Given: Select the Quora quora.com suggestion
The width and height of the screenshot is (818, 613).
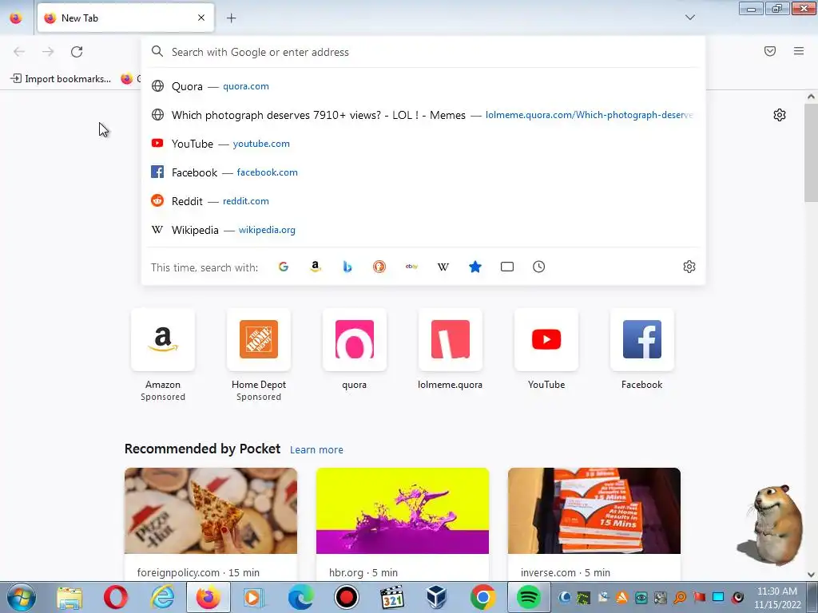Looking at the screenshot, I should (x=423, y=86).
